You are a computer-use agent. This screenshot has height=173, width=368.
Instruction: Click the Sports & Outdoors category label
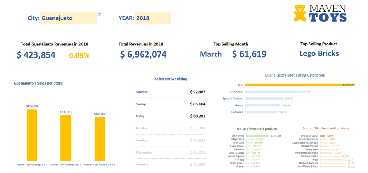coord(233,99)
